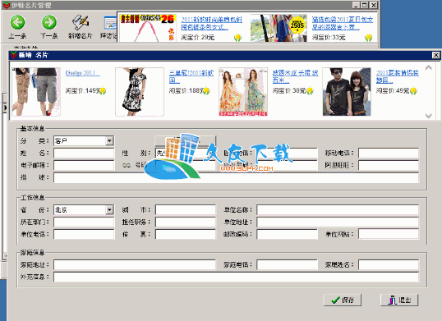Click the flower icon beside 149元 price
The height and width of the screenshot is (321, 442).
[103, 90]
